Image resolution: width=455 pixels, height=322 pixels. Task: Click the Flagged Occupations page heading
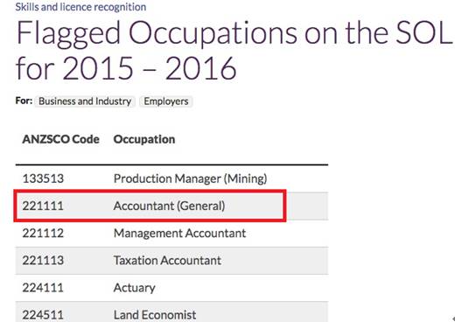click(234, 50)
